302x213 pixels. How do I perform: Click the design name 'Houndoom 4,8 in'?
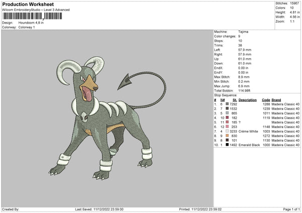point(31,23)
